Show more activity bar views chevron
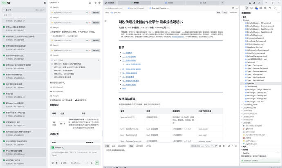 coord(275,8)
